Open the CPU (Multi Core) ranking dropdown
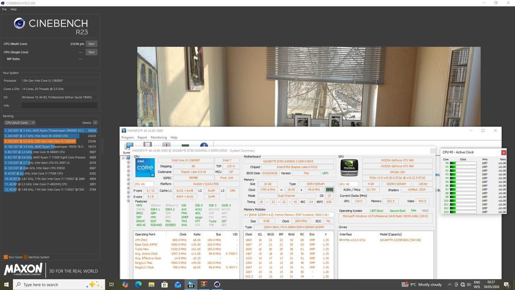The height and width of the screenshot is (290, 515). pyautogui.click(x=20, y=123)
